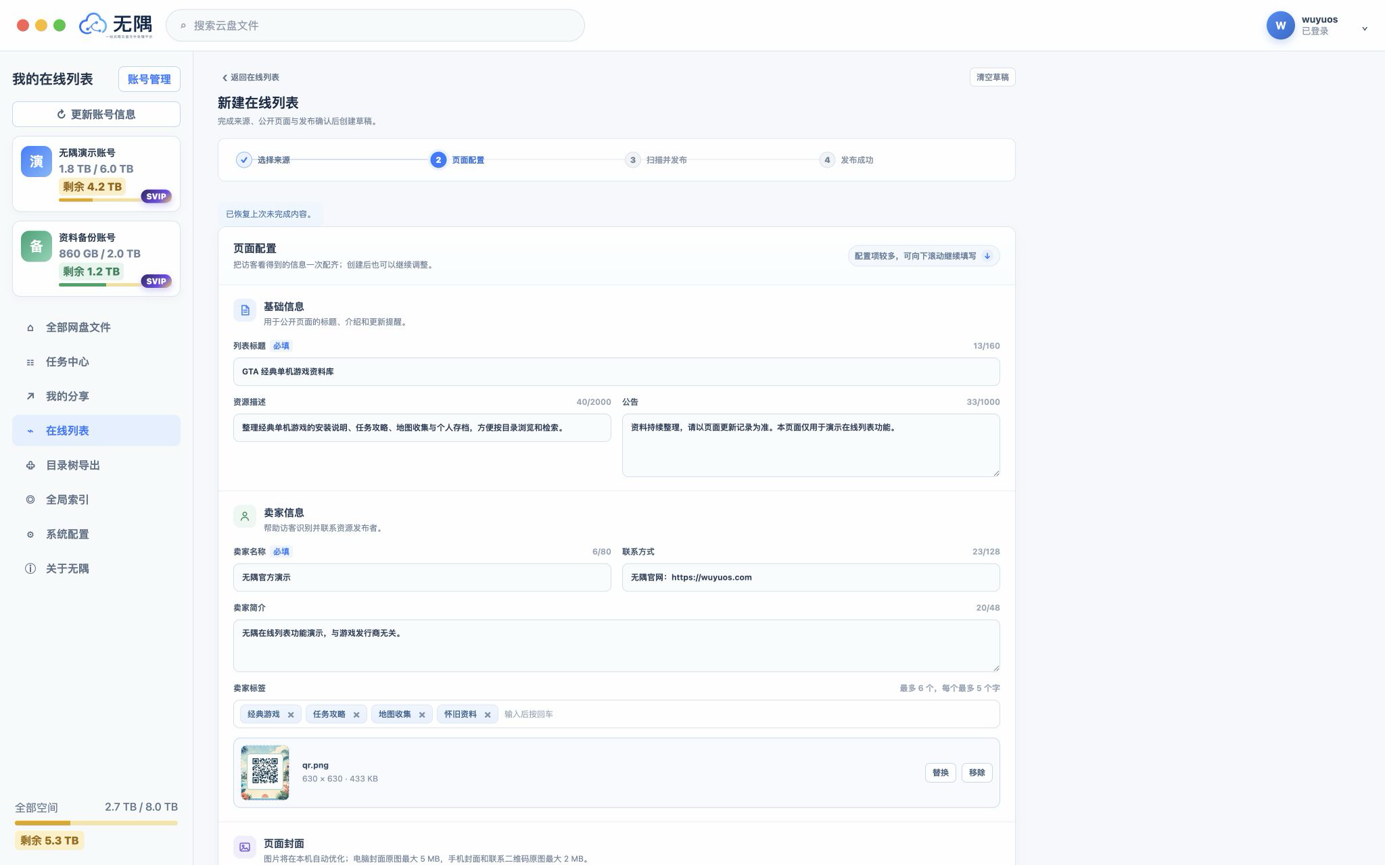Image resolution: width=1385 pixels, height=865 pixels.
Task: Remove the 地图收集 tag
Action: (422, 714)
